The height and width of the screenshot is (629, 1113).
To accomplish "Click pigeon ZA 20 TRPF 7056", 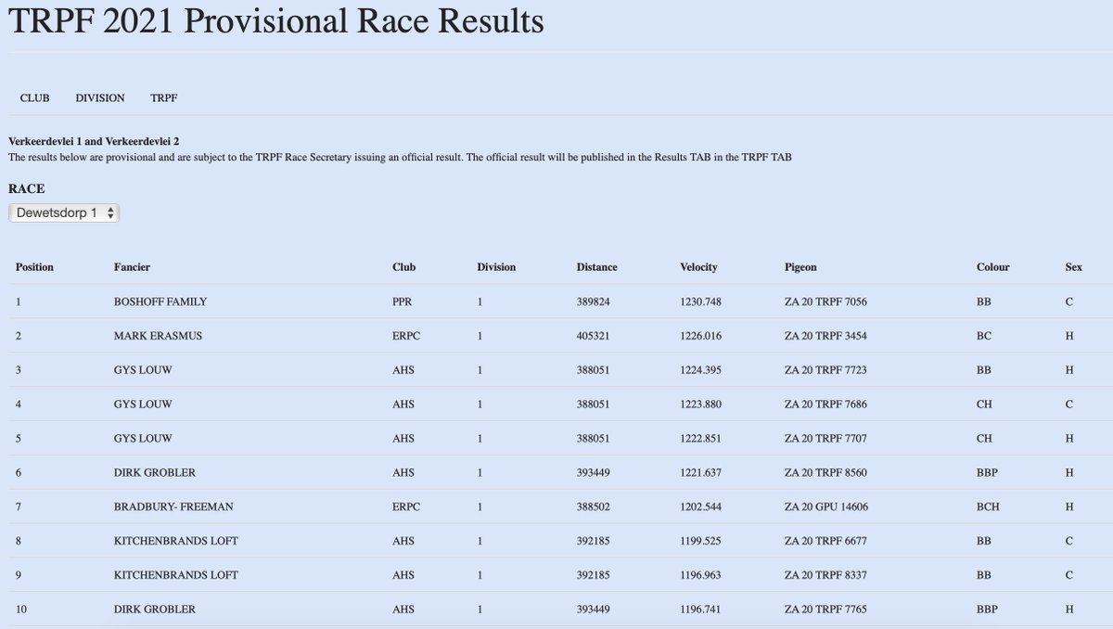I will [825, 302].
